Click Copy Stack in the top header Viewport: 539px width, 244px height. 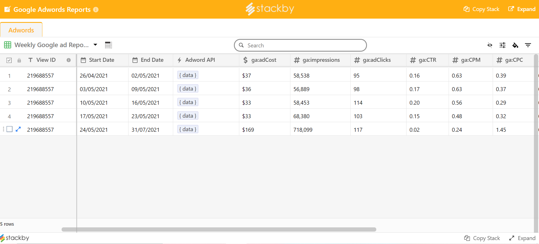tap(482, 9)
